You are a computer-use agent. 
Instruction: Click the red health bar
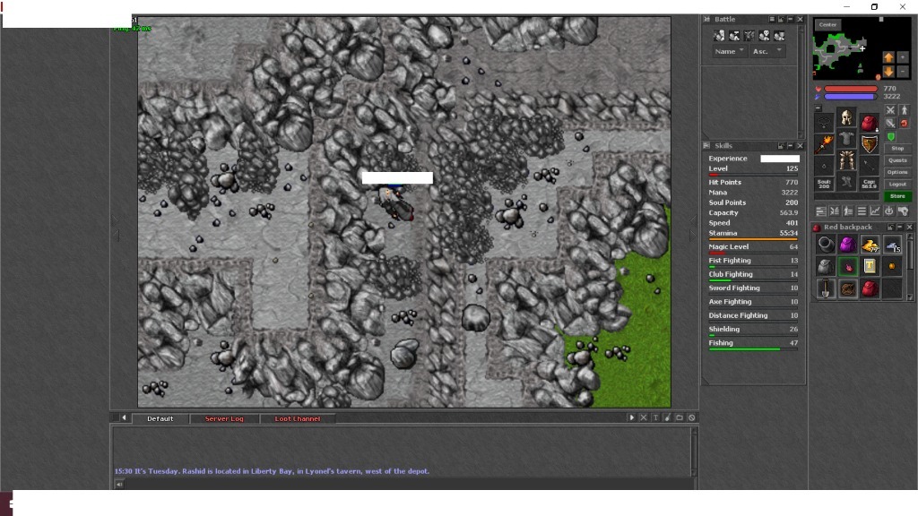tap(852, 89)
